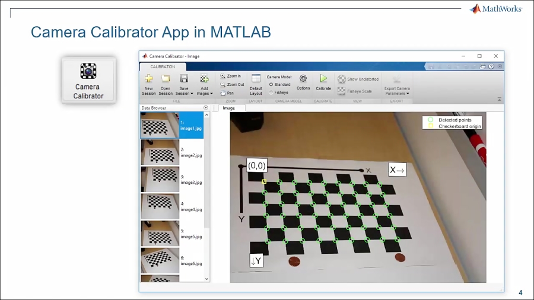Close the Camera Calibrator window
The height and width of the screenshot is (300, 534).
coord(496,56)
